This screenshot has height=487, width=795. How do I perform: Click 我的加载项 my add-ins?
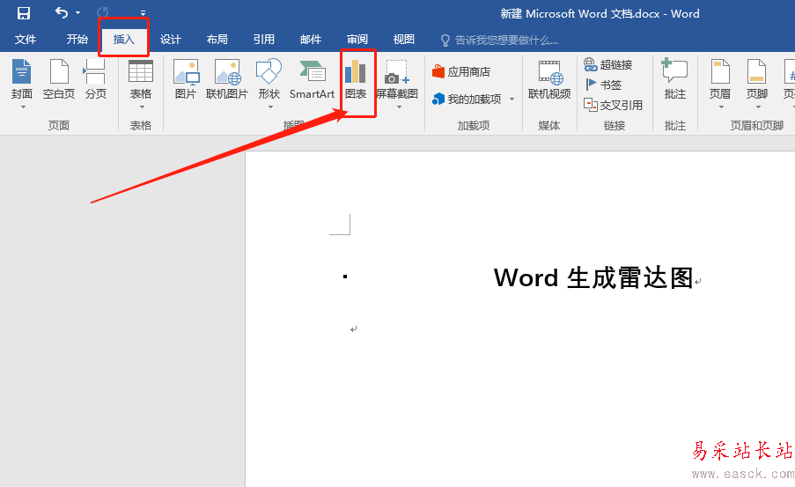click(467, 99)
